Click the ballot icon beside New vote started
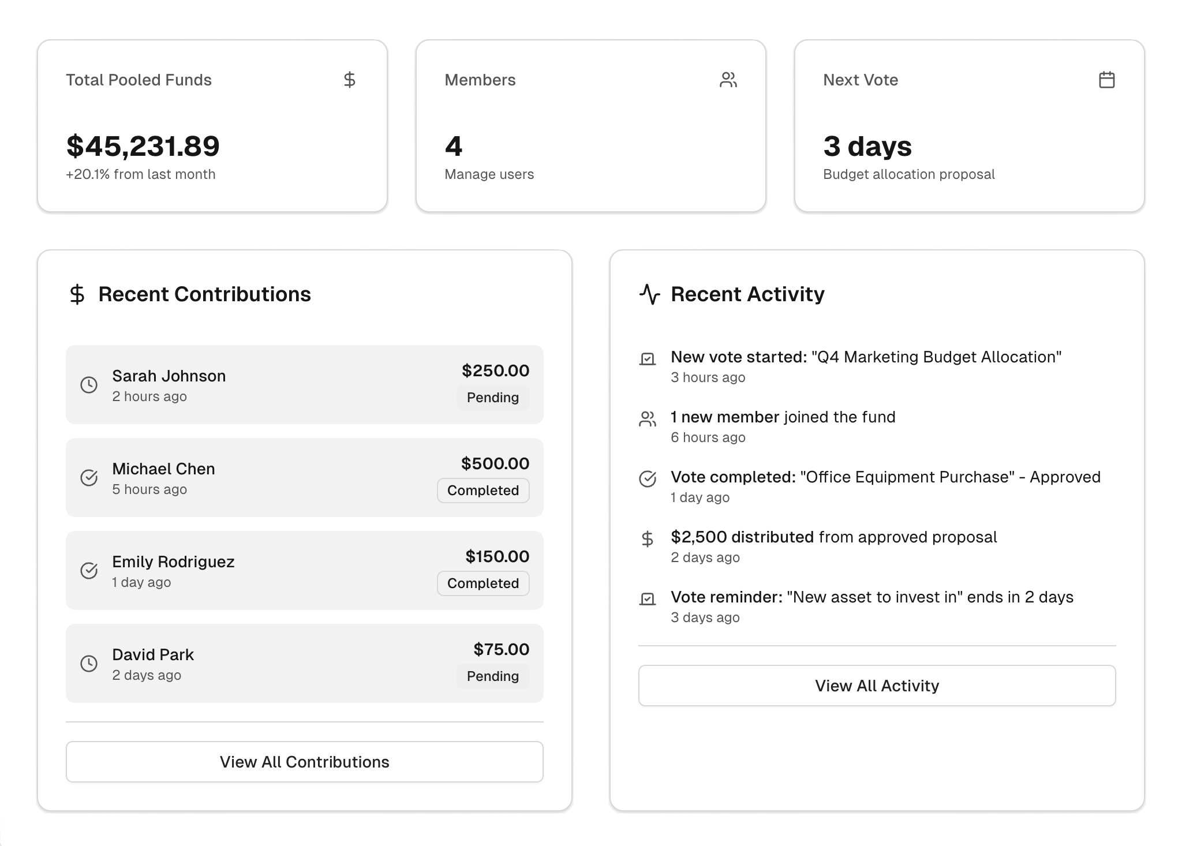This screenshot has width=1182, height=846. click(648, 359)
